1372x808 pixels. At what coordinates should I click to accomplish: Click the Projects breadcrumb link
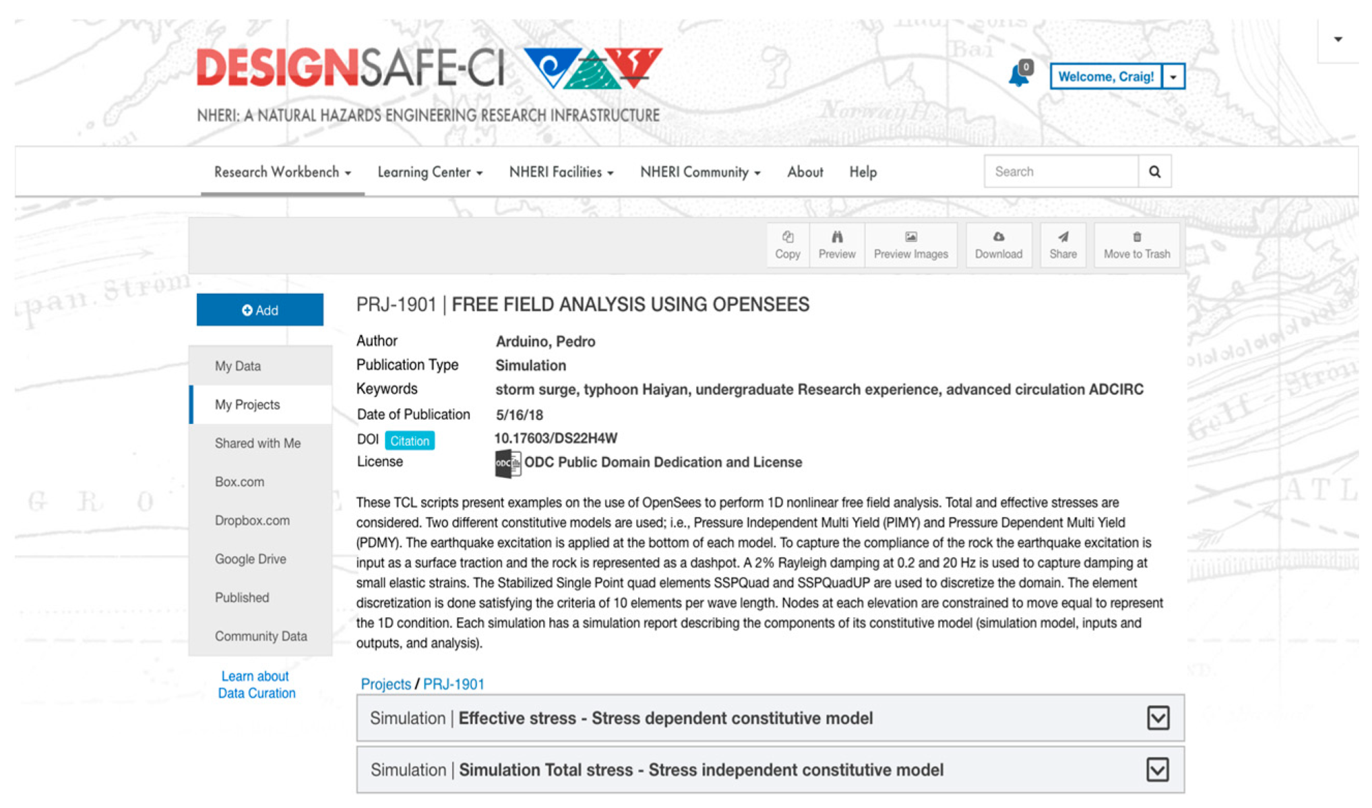(385, 684)
